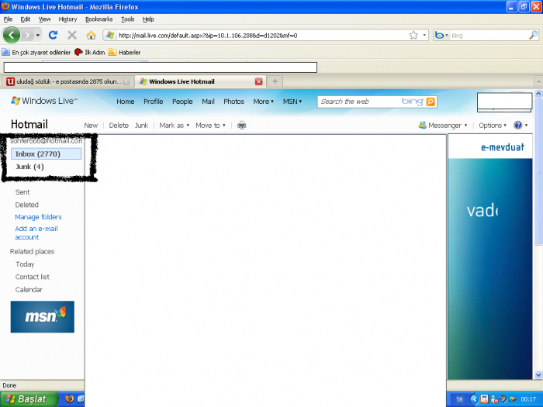Click the Stop loading X icon
The width and height of the screenshot is (543, 407).
tap(71, 35)
